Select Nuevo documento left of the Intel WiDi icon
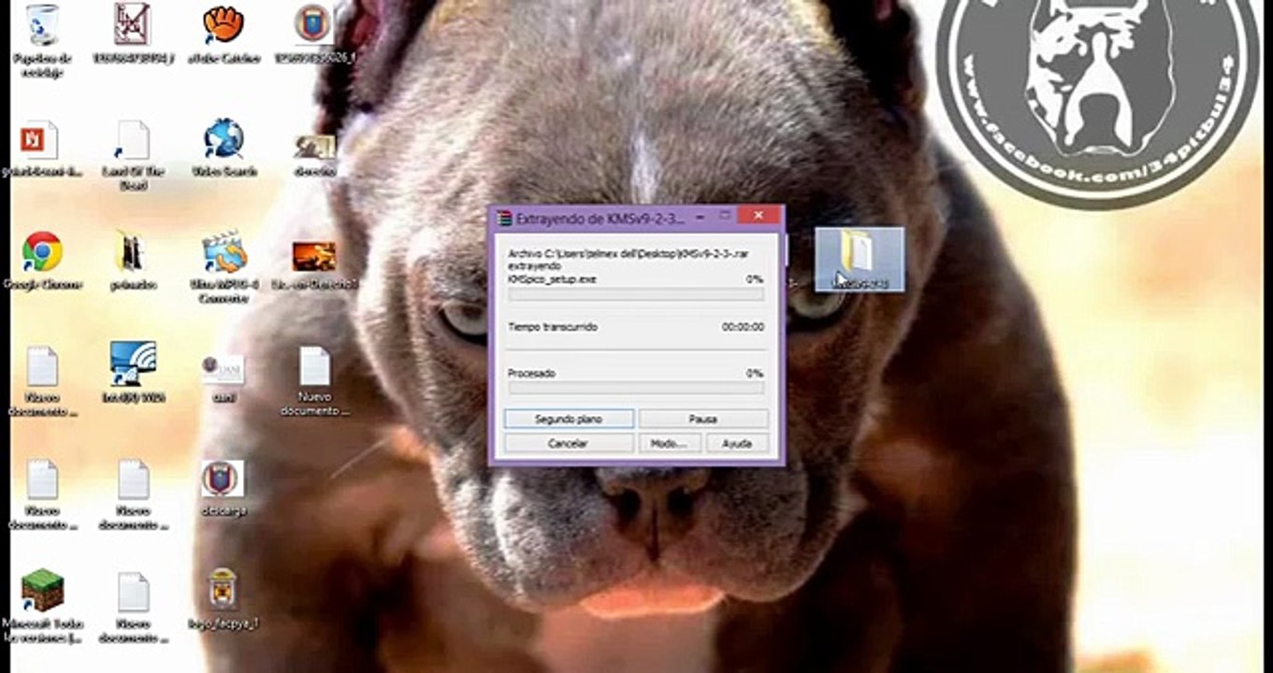 (x=42, y=366)
